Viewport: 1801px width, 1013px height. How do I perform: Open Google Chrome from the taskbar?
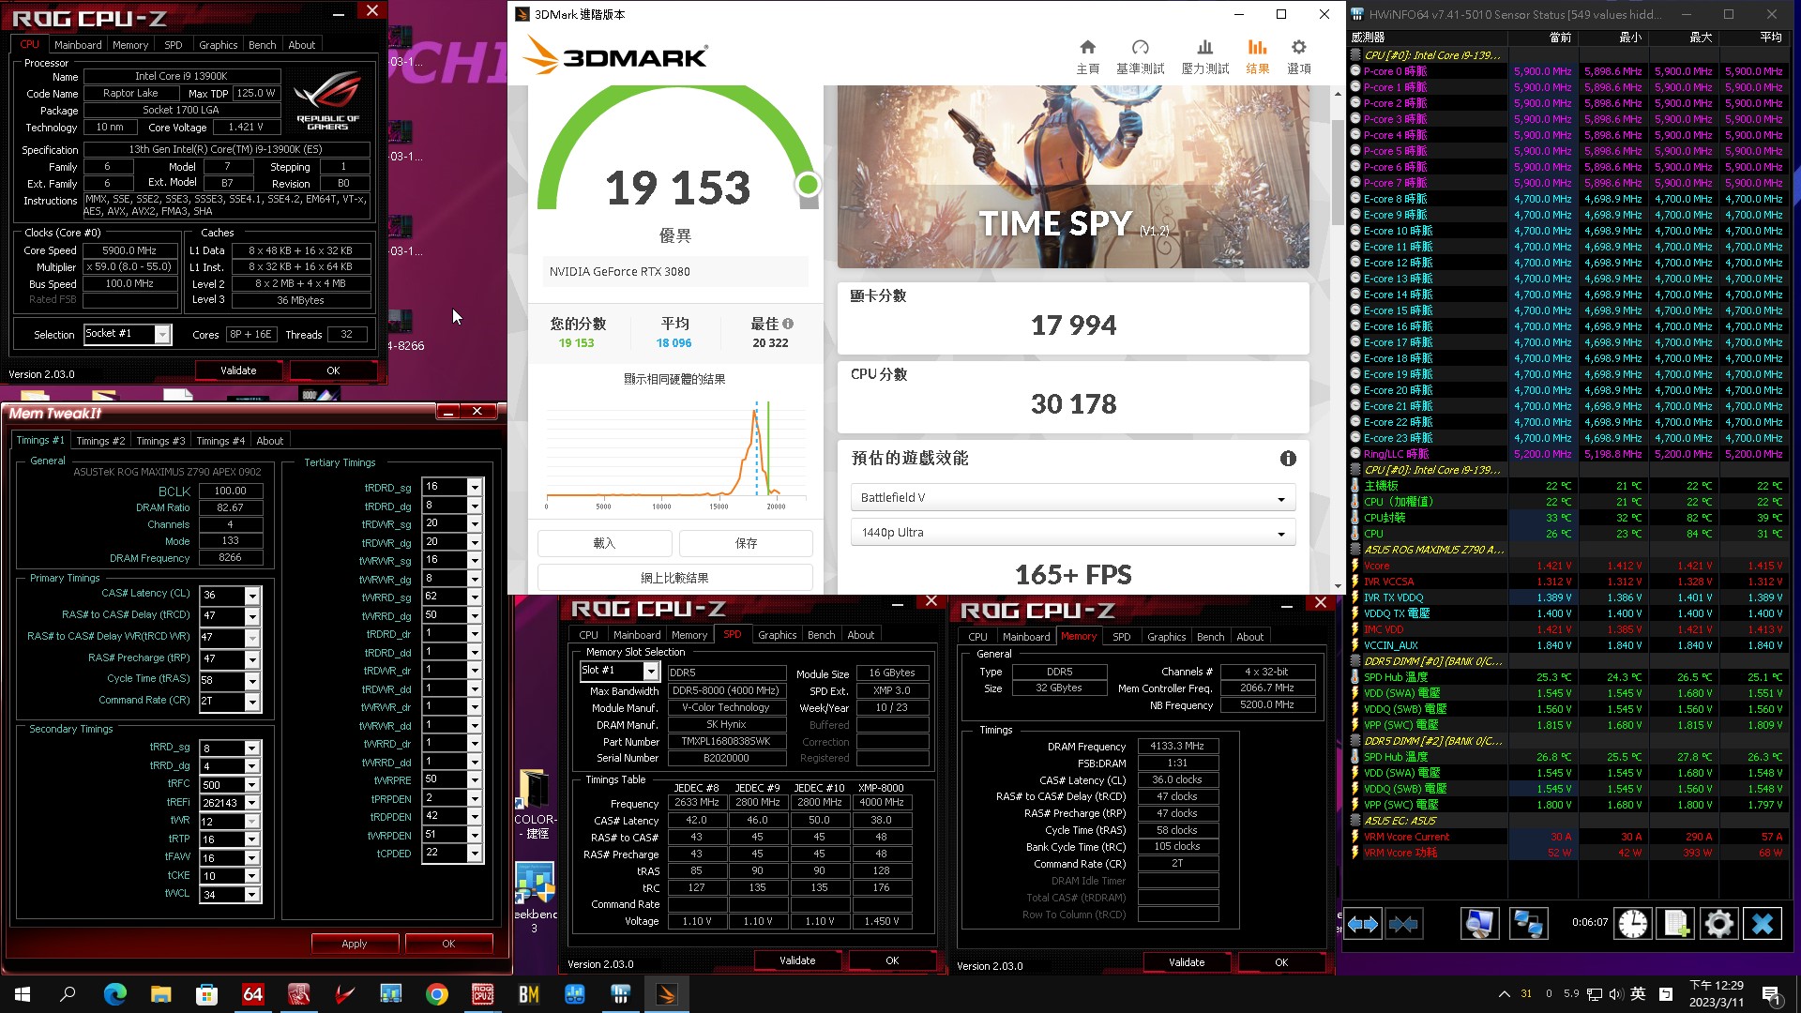pyautogui.click(x=436, y=994)
